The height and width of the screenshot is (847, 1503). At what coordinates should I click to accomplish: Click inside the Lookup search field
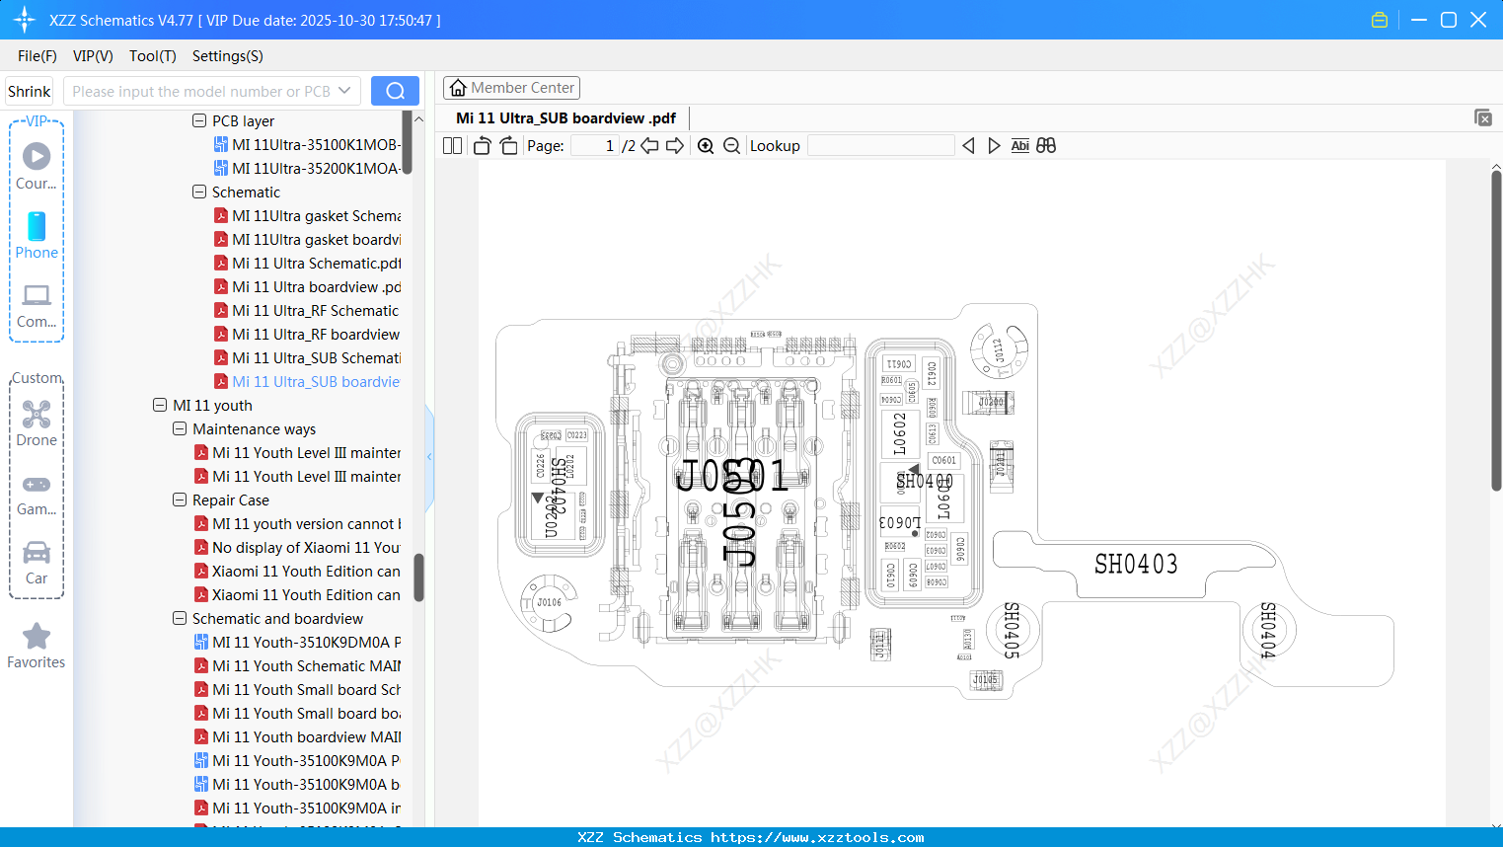[x=880, y=145]
